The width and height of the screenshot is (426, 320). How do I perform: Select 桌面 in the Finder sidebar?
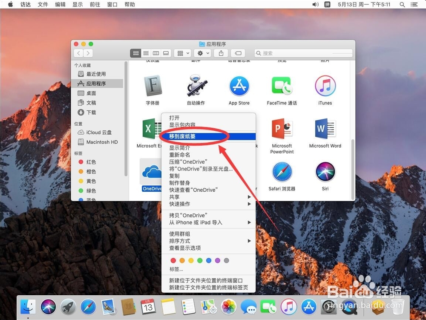tap(98, 93)
